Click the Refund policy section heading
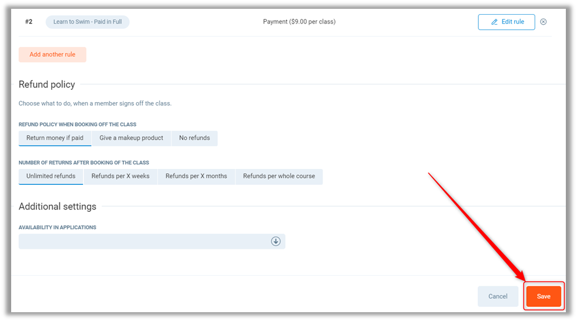Viewport: 577px width, 321px height. point(47,85)
